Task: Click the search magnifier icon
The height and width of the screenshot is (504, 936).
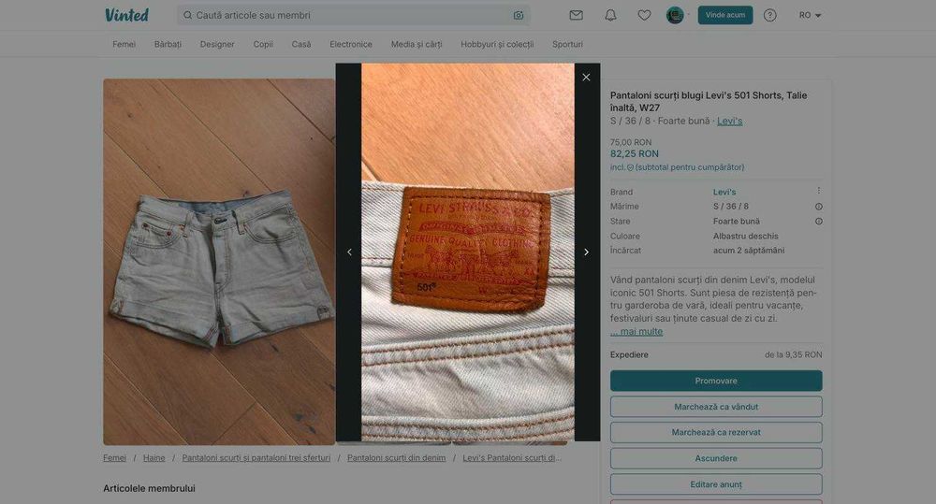Action: (x=187, y=15)
